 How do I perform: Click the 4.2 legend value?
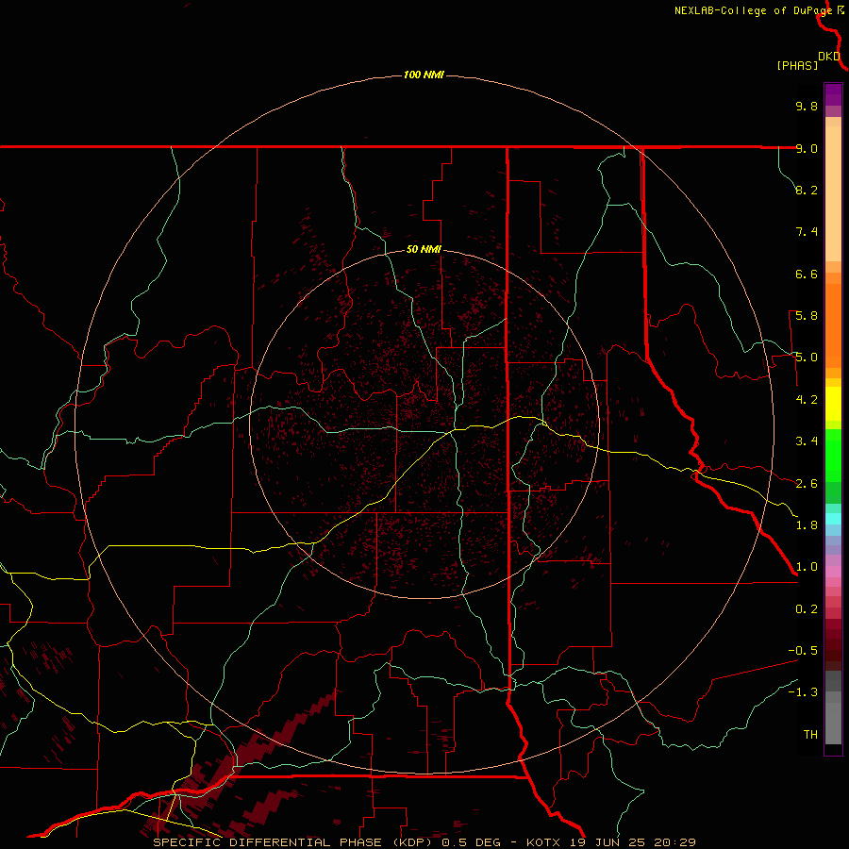[x=807, y=400]
